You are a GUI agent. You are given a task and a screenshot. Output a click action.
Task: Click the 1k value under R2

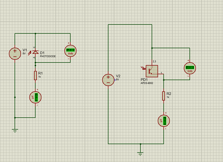click(x=168, y=97)
